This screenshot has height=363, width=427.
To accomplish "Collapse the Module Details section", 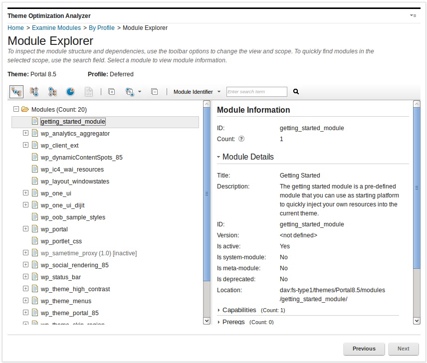I will (x=217, y=157).
